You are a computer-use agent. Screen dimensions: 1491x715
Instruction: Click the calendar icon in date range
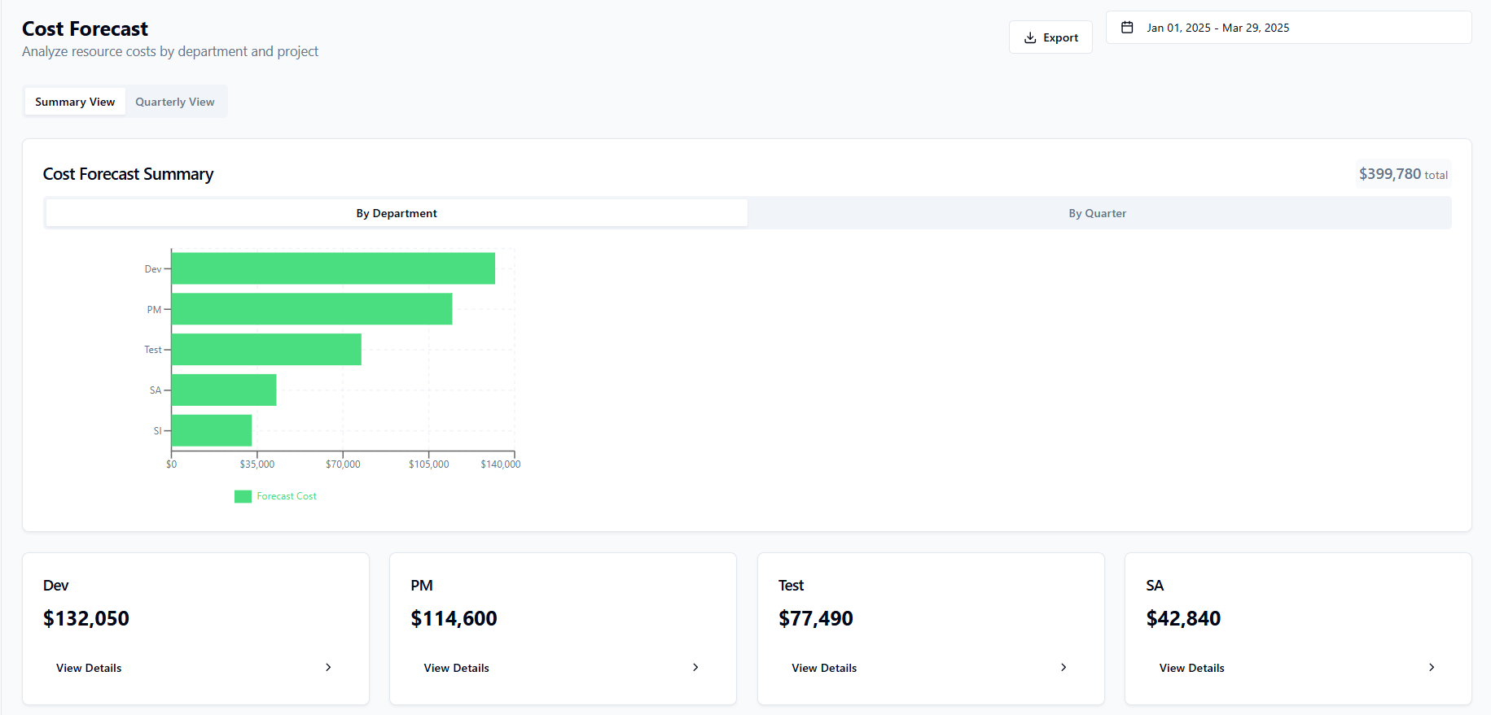pyautogui.click(x=1127, y=28)
